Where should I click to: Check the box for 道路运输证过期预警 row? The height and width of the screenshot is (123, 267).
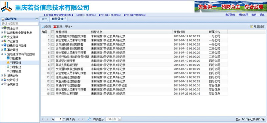coord(53,77)
